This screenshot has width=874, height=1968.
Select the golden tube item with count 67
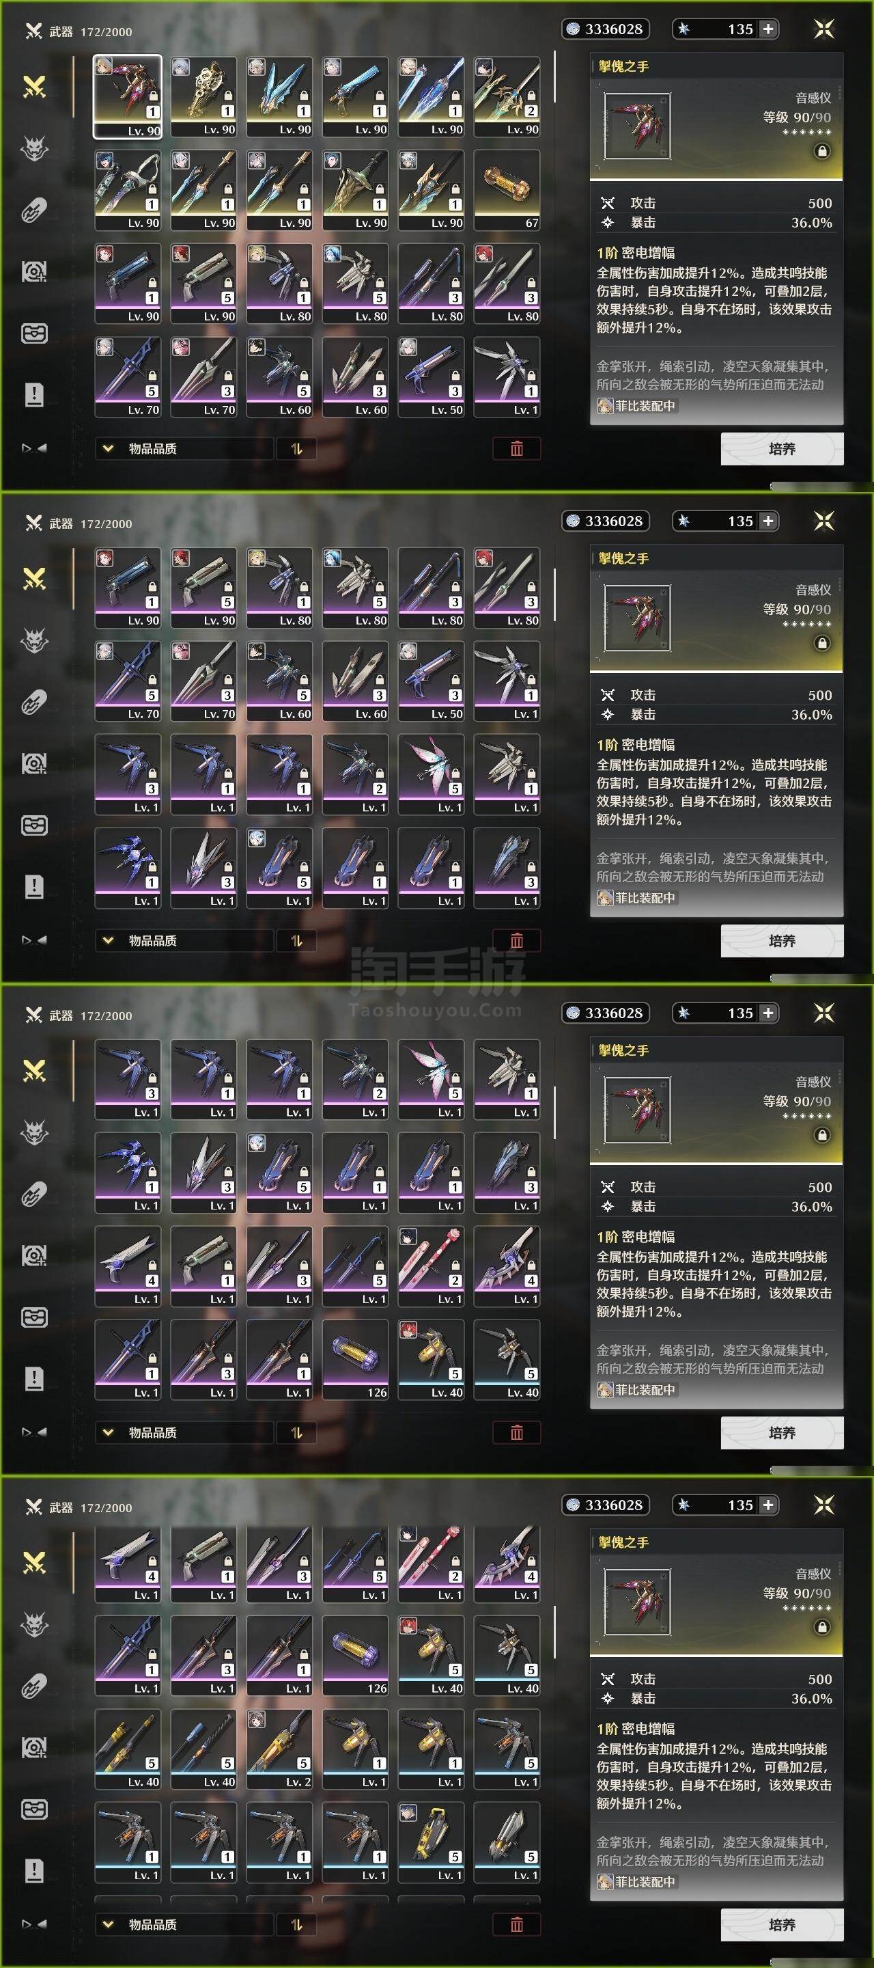(507, 190)
